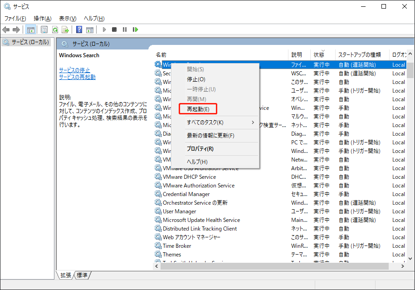415x290 pixels.
Task: Pause the service with the pause icon
Action: tap(125, 29)
